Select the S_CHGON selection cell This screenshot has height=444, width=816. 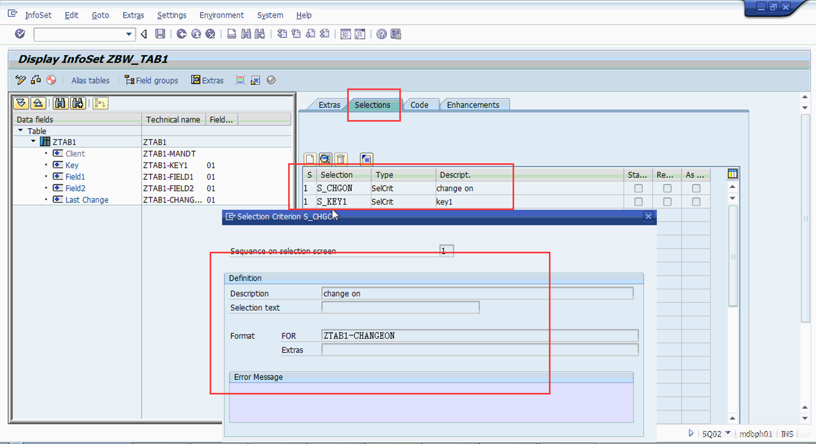coord(343,188)
